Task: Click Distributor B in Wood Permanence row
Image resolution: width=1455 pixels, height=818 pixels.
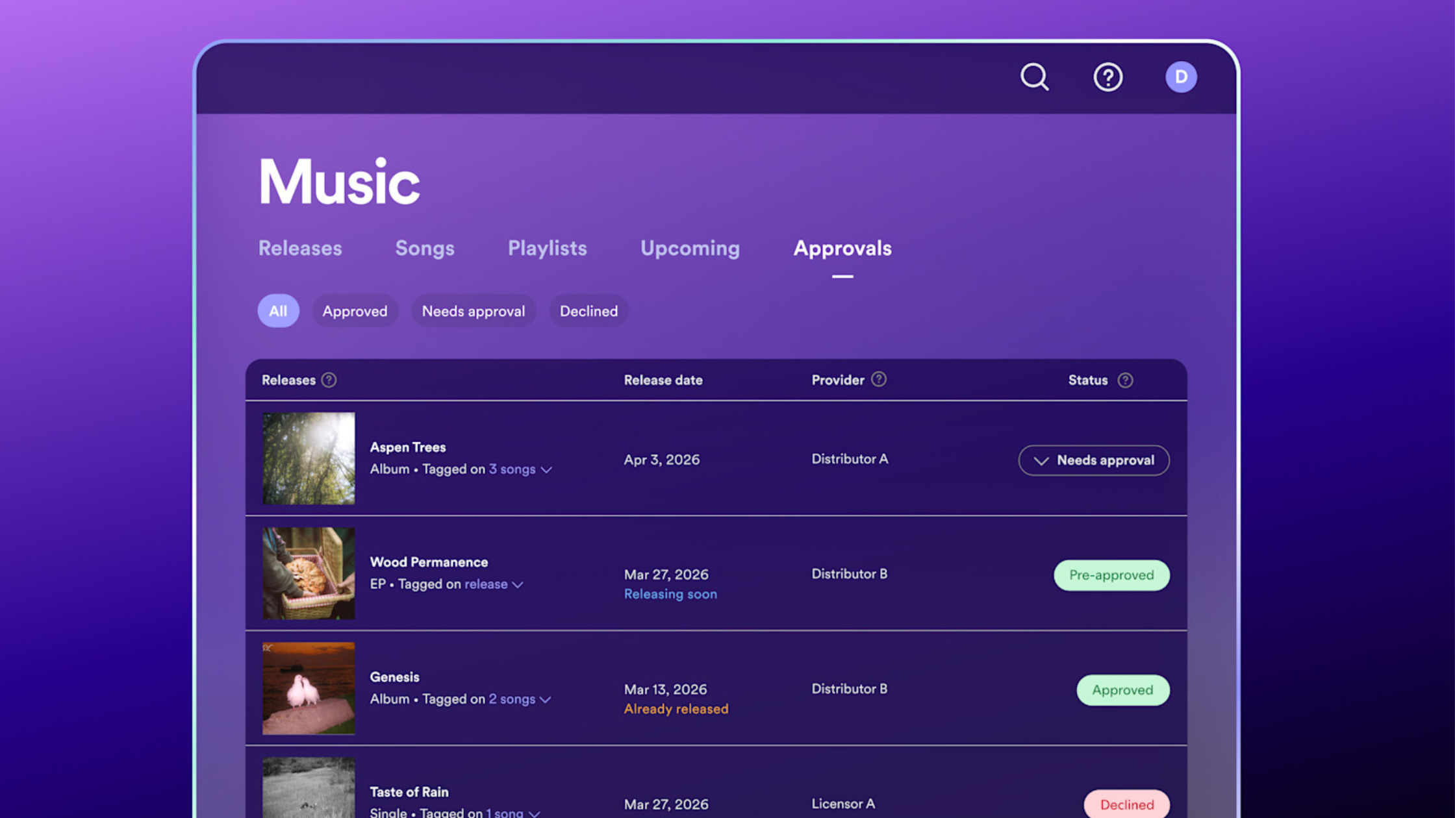Action: [x=850, y=574]
